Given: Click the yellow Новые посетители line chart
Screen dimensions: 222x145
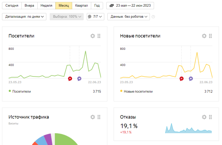Looking at the screenshot, I should tap(166, 65).
